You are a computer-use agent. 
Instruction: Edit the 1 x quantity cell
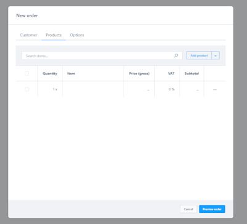[50, 89]
